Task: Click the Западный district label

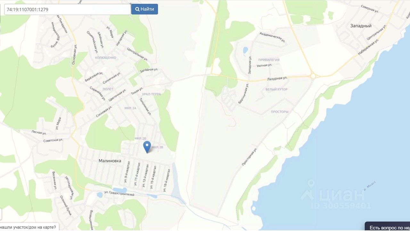Action: tap(361, 26)
